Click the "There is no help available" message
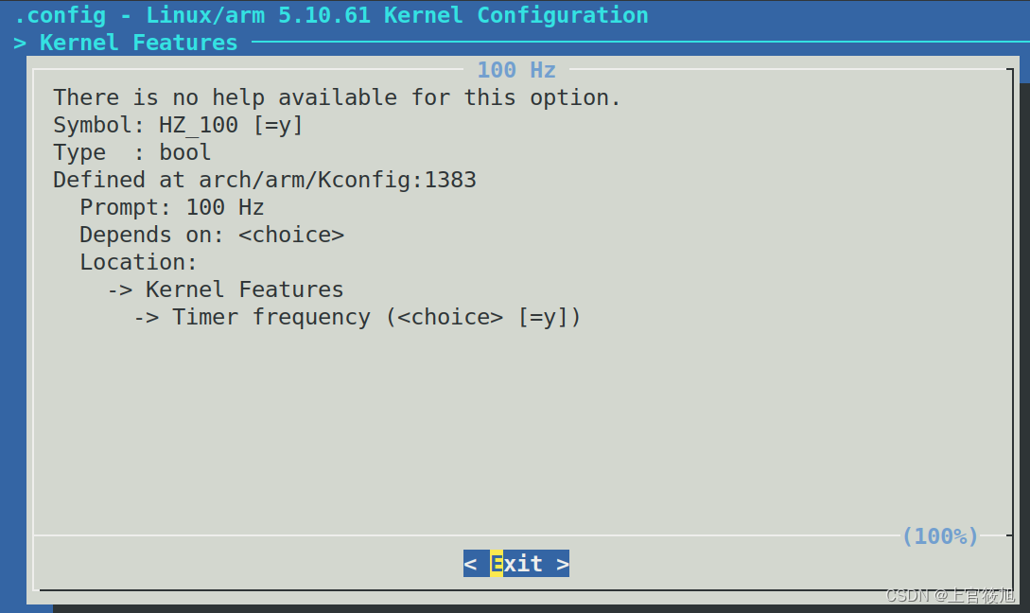Viewport: 1030px width, 613px height. (337, 97)
